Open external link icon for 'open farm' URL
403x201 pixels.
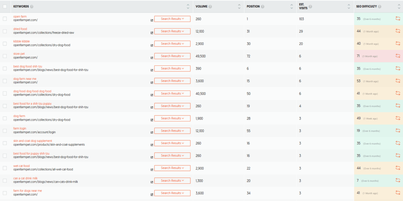coord(152,20)
